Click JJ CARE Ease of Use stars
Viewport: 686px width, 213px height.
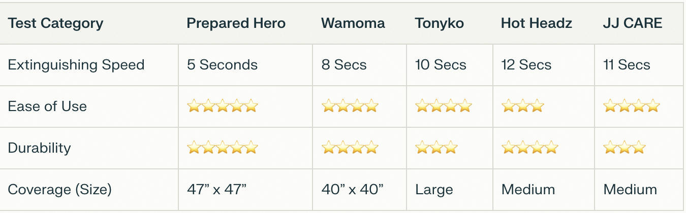click(632, 106)
